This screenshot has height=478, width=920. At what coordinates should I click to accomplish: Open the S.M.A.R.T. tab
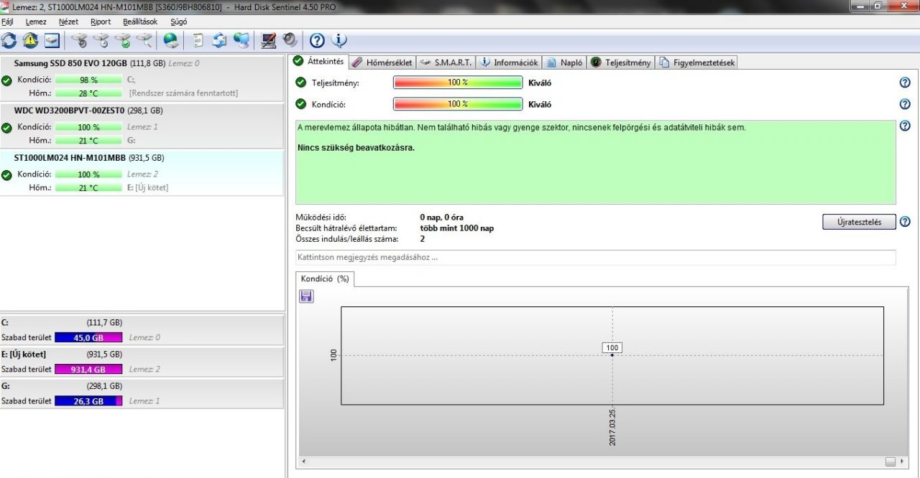click(446, 62)
